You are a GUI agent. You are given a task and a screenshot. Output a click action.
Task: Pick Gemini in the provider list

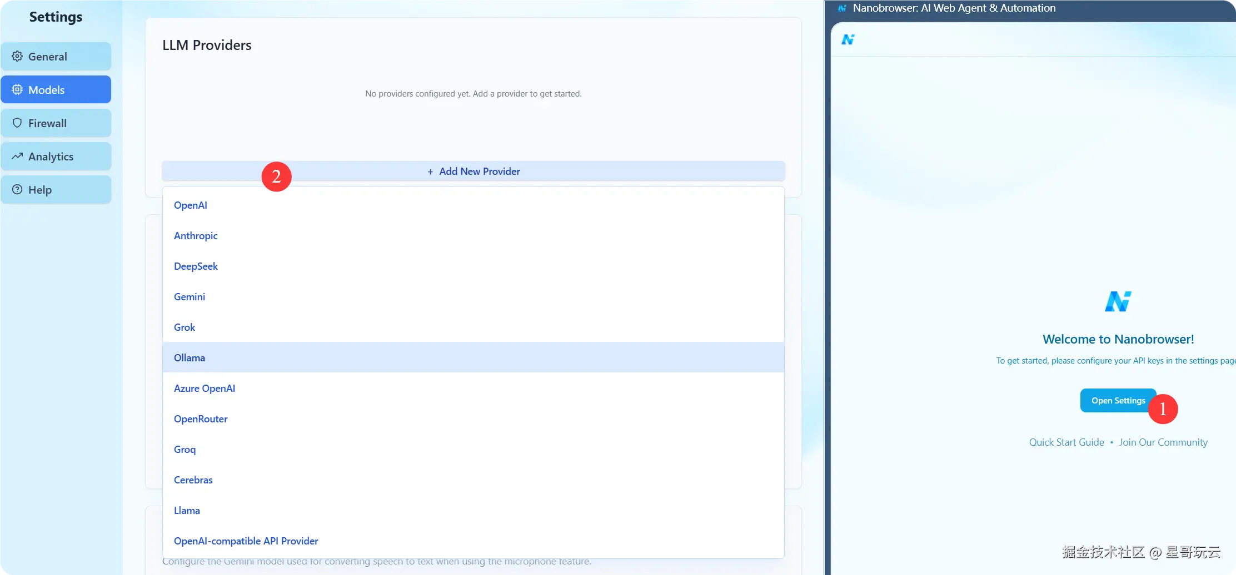click(x=474, y=297)
